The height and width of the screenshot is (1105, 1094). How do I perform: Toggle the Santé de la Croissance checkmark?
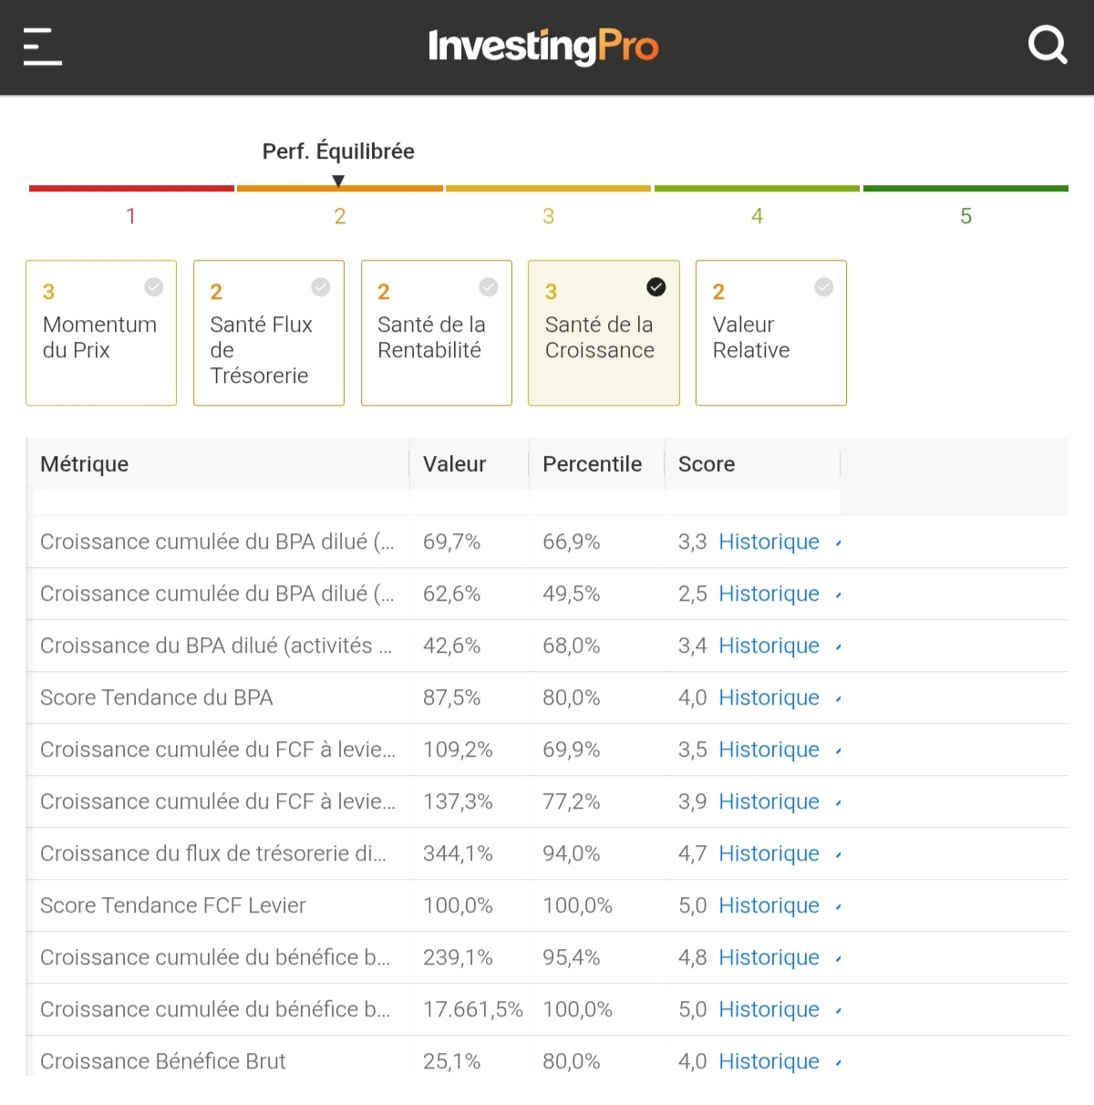click(x=655, y=287)
